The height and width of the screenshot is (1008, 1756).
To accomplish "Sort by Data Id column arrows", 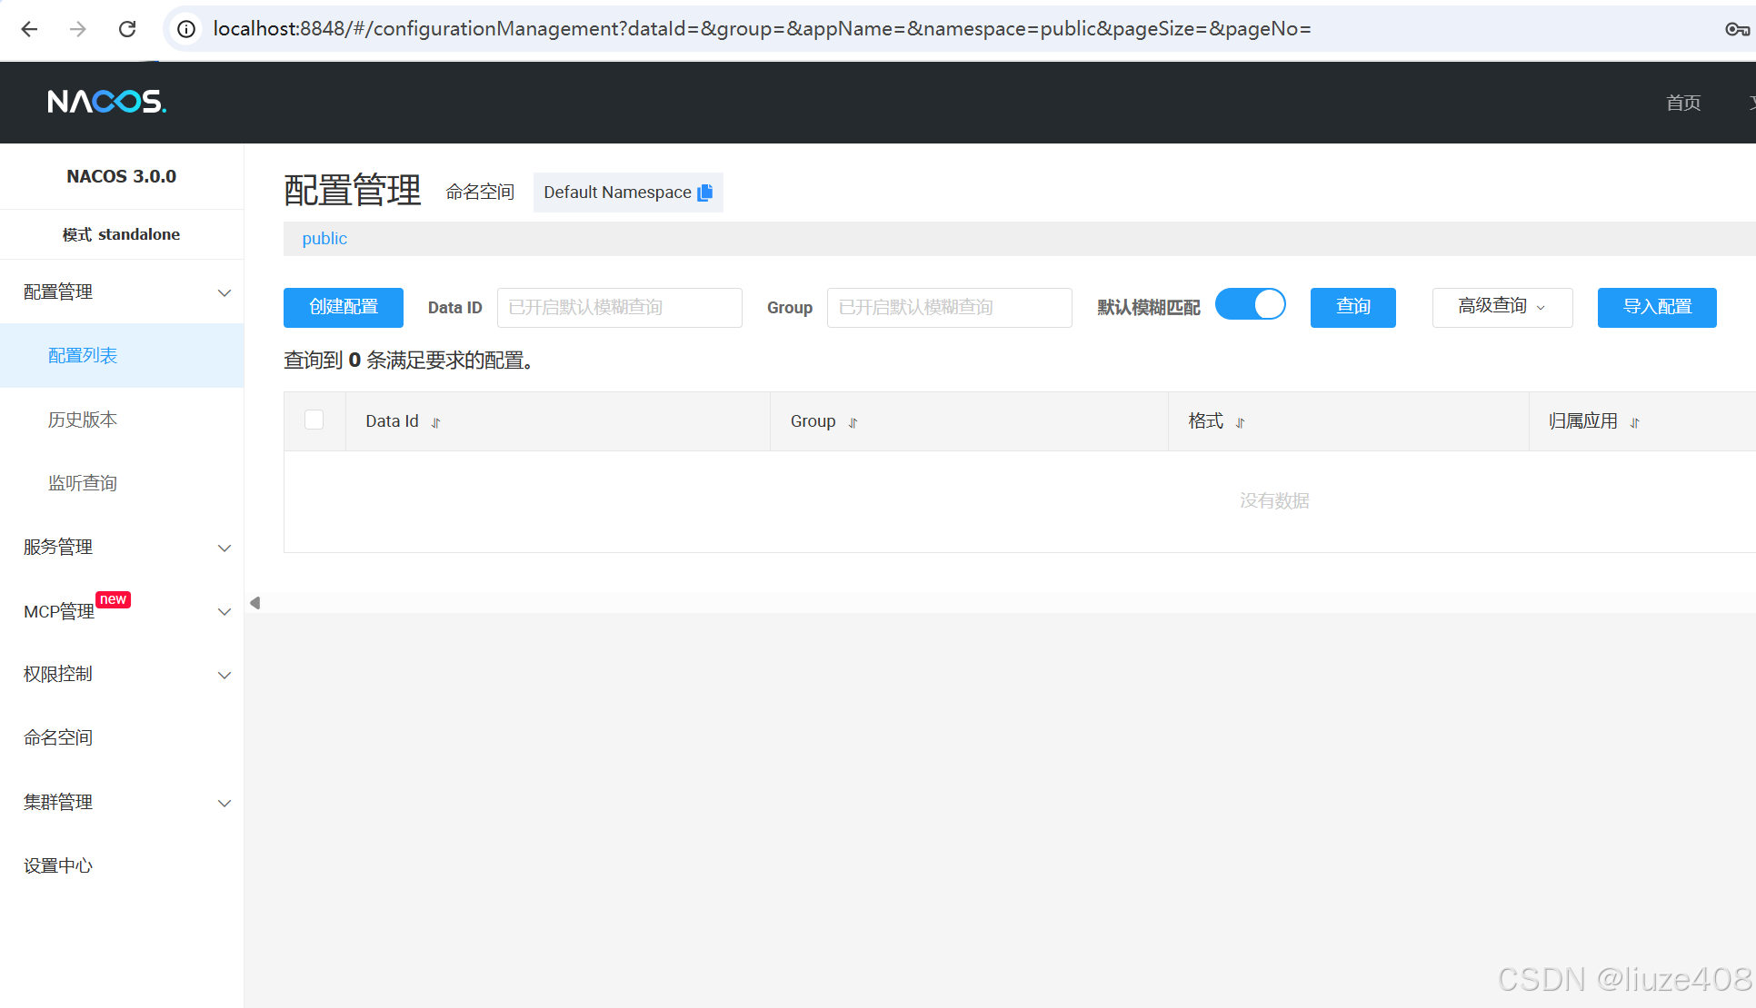I will (x=436, y=422).
